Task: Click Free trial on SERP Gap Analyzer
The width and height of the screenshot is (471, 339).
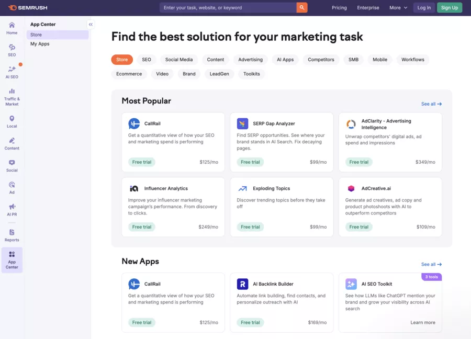Action: tap(250, 162)
